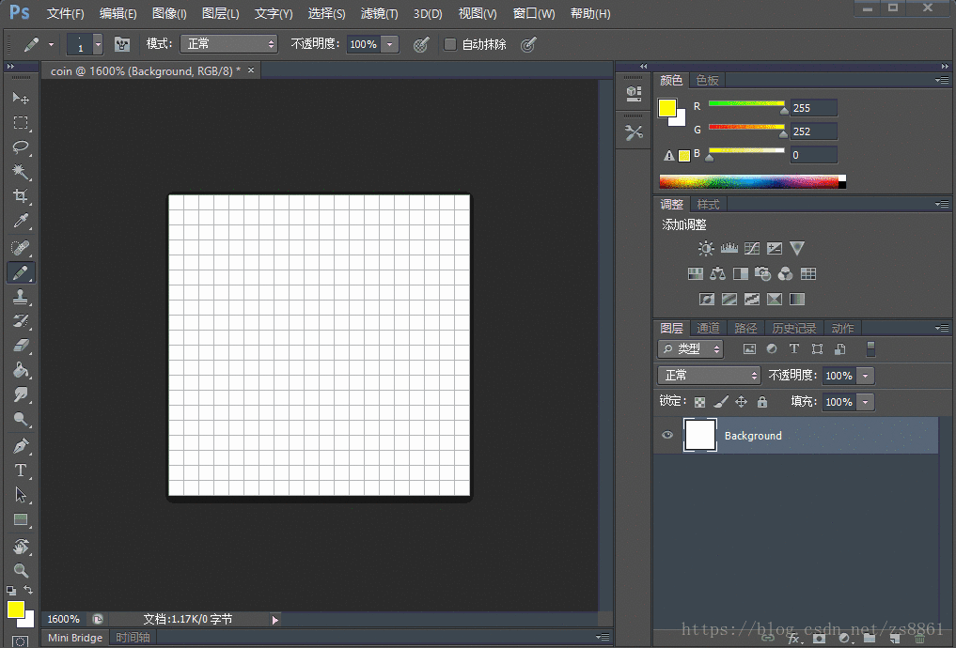Viewport: 956px width, 648px height.
Task: Select the Rectangle shape tool
Action: click(x=21, y=519)
